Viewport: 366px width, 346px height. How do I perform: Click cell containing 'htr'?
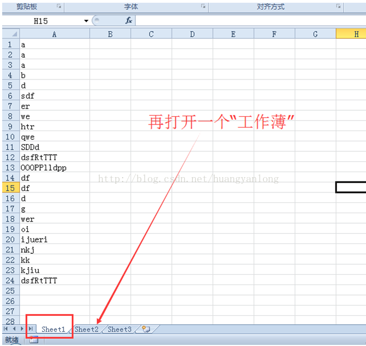tap(55, 127)
